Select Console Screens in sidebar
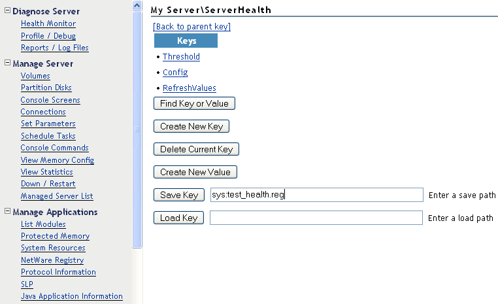The height and width of the screenshot is (304, 498). (x=50, y=100)
